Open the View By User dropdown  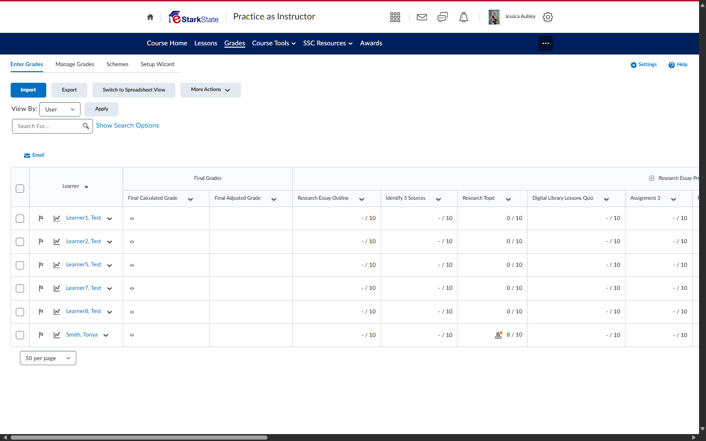[60, 109]
